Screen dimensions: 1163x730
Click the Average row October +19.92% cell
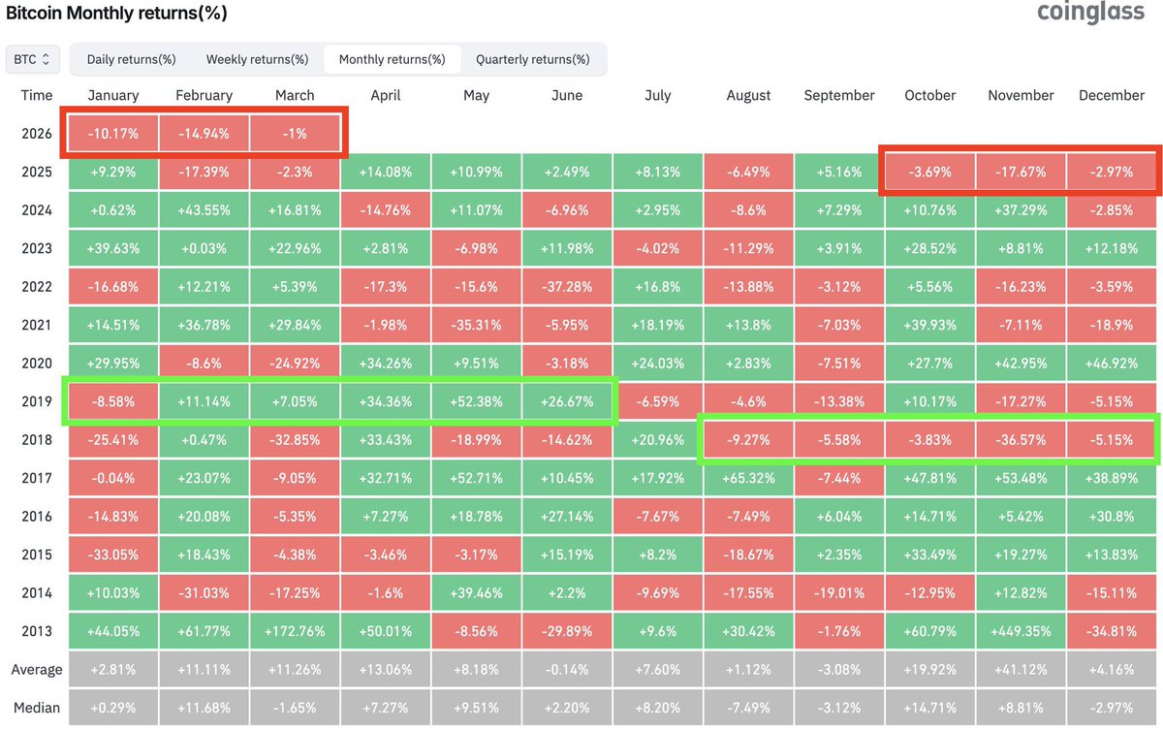[x=929, y=670]
